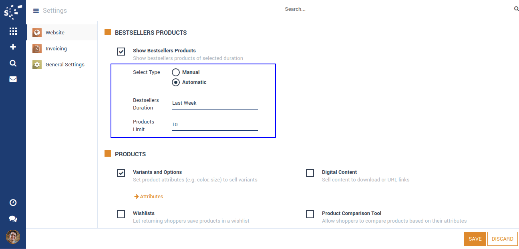Enable the Wishlists checkbox

click(x=121, y=214)
